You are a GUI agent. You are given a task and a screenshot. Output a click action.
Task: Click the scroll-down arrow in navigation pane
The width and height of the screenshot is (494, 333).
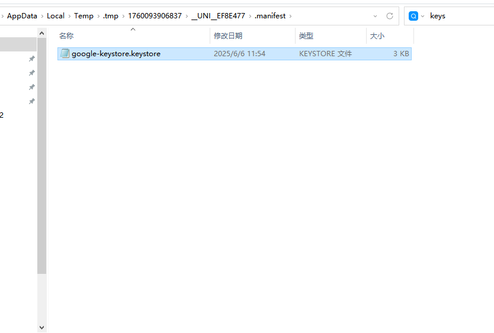(x=41, y=326)
